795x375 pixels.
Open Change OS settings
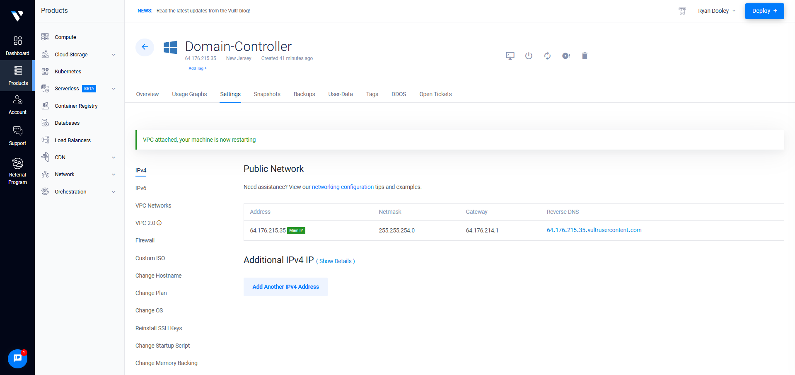coord(149,310)
